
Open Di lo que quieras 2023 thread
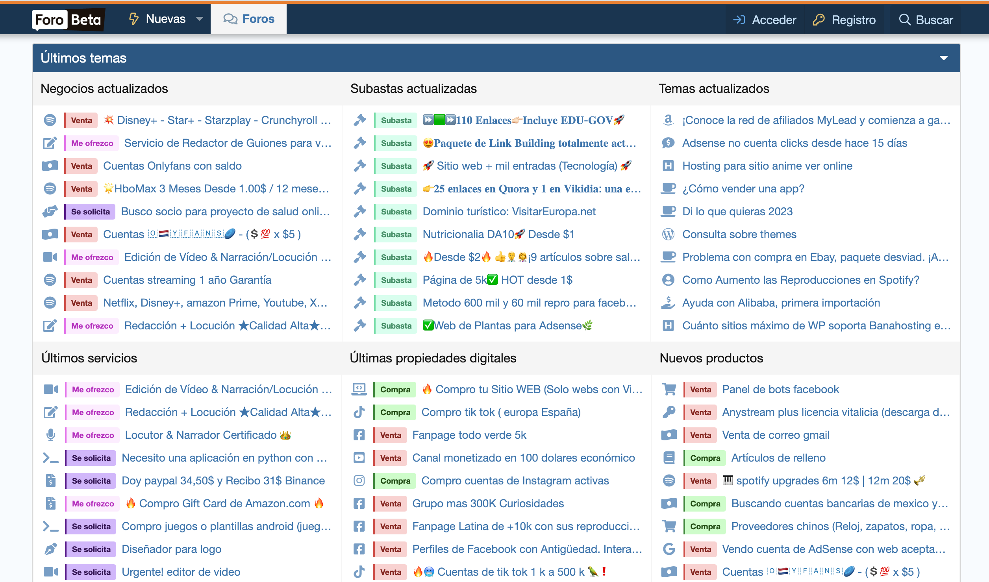click(x=737, y=211)
